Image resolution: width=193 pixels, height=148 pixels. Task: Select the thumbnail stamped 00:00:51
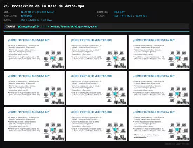tap(159, 52)
